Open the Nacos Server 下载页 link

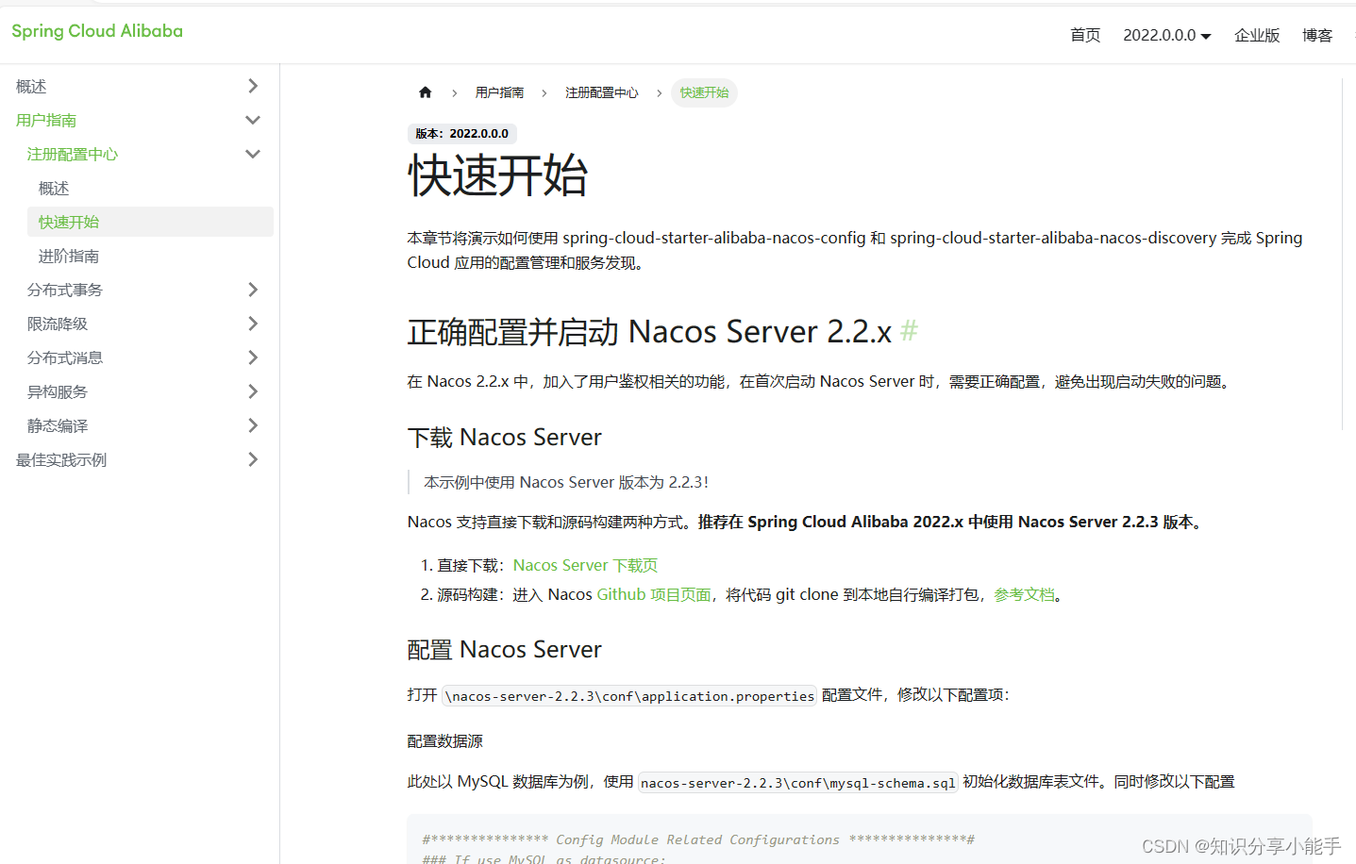(x=585, y=565)
